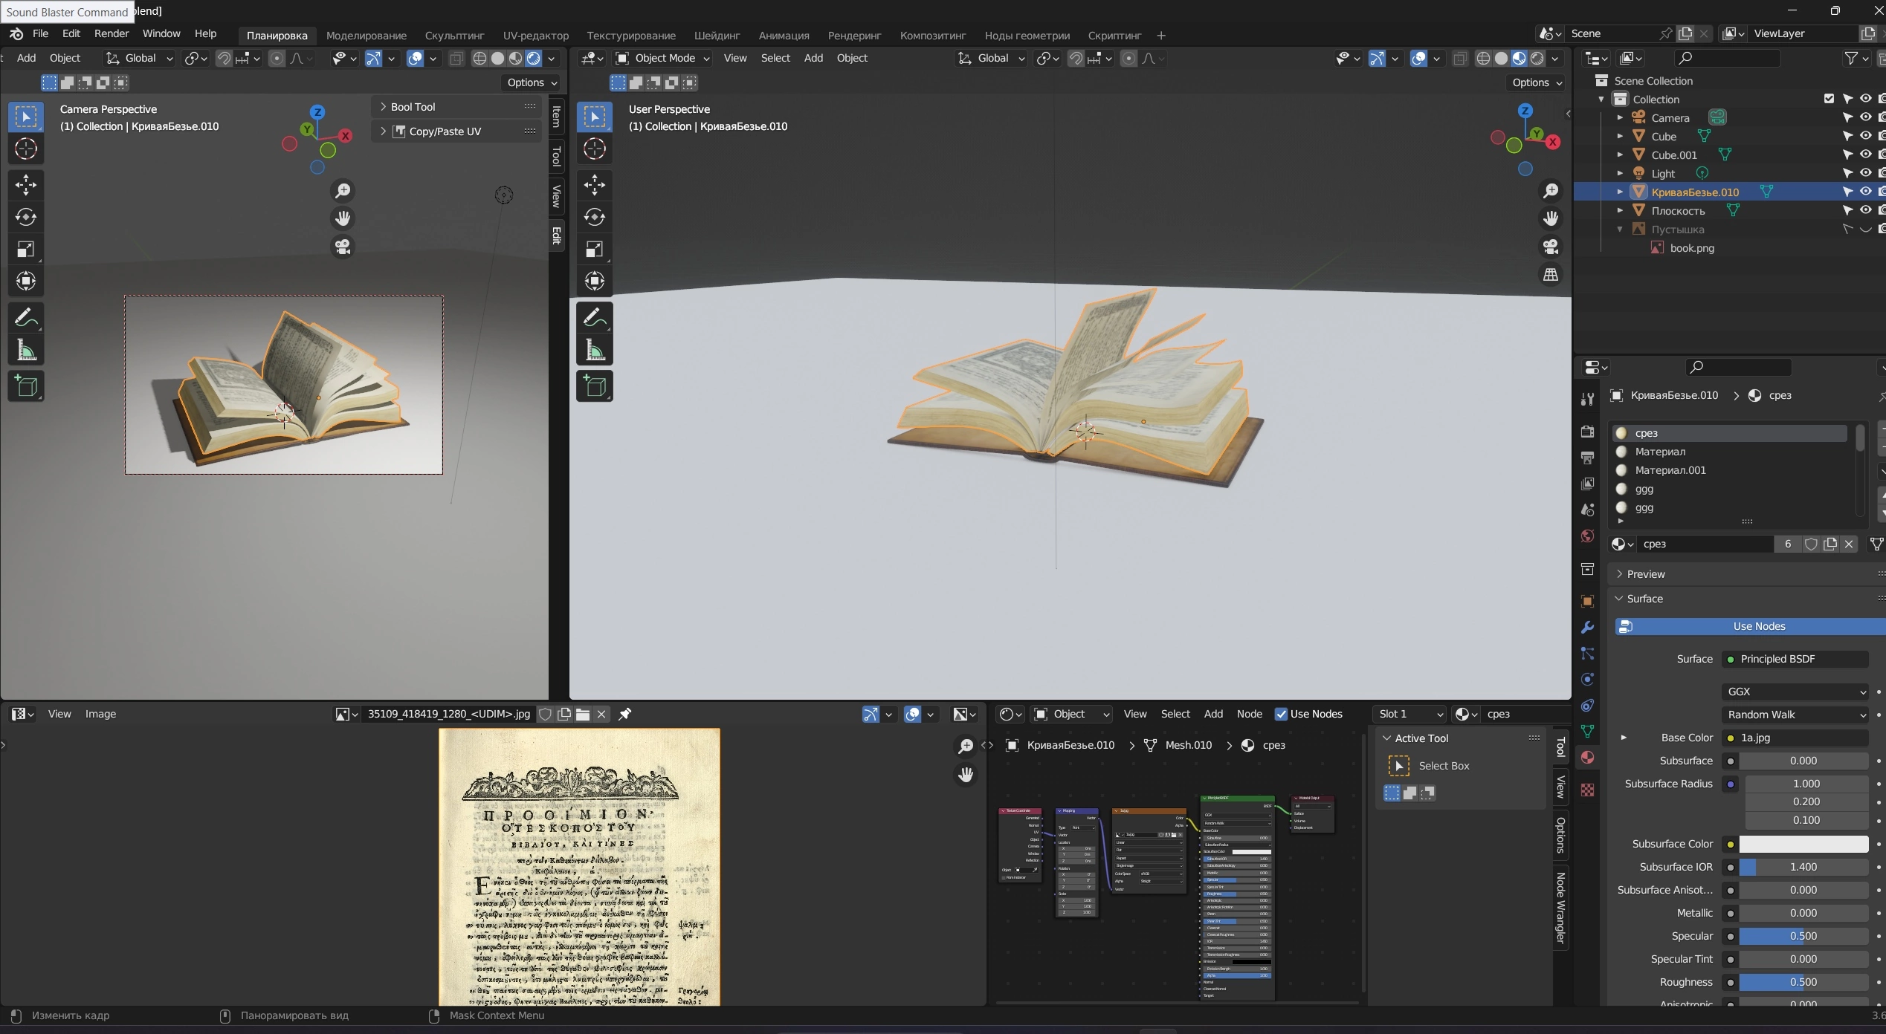Viewport: 1886px width, 1034px height.
Task: Switch to Моделирование workspace tab
Action: pos(366,35)
